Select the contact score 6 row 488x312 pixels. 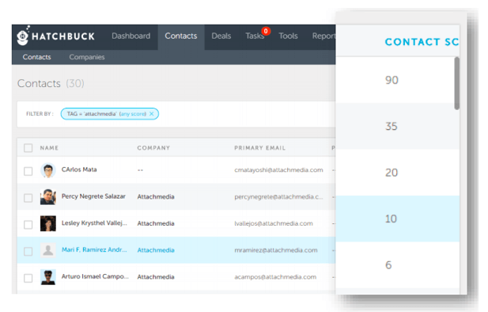click(x=398, y=265)
